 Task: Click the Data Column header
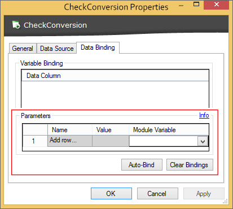[115, 76]
